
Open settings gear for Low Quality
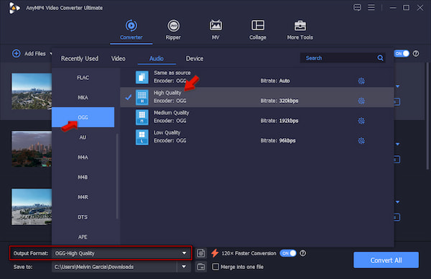pos(361,141)
